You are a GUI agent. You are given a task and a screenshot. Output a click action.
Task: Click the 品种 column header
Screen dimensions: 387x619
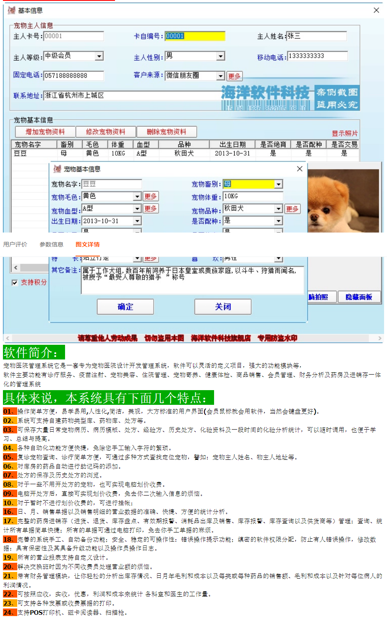(x=184, y=144)
